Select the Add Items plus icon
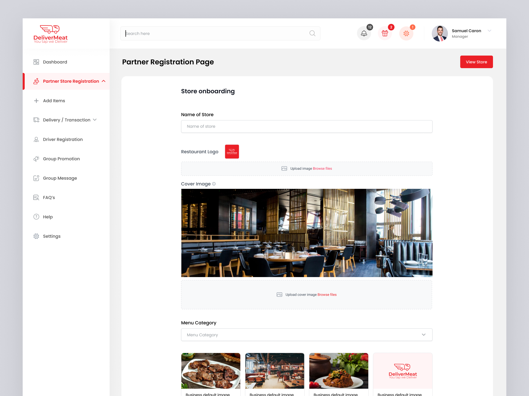 pyautogui.click(x=36, y=101)
